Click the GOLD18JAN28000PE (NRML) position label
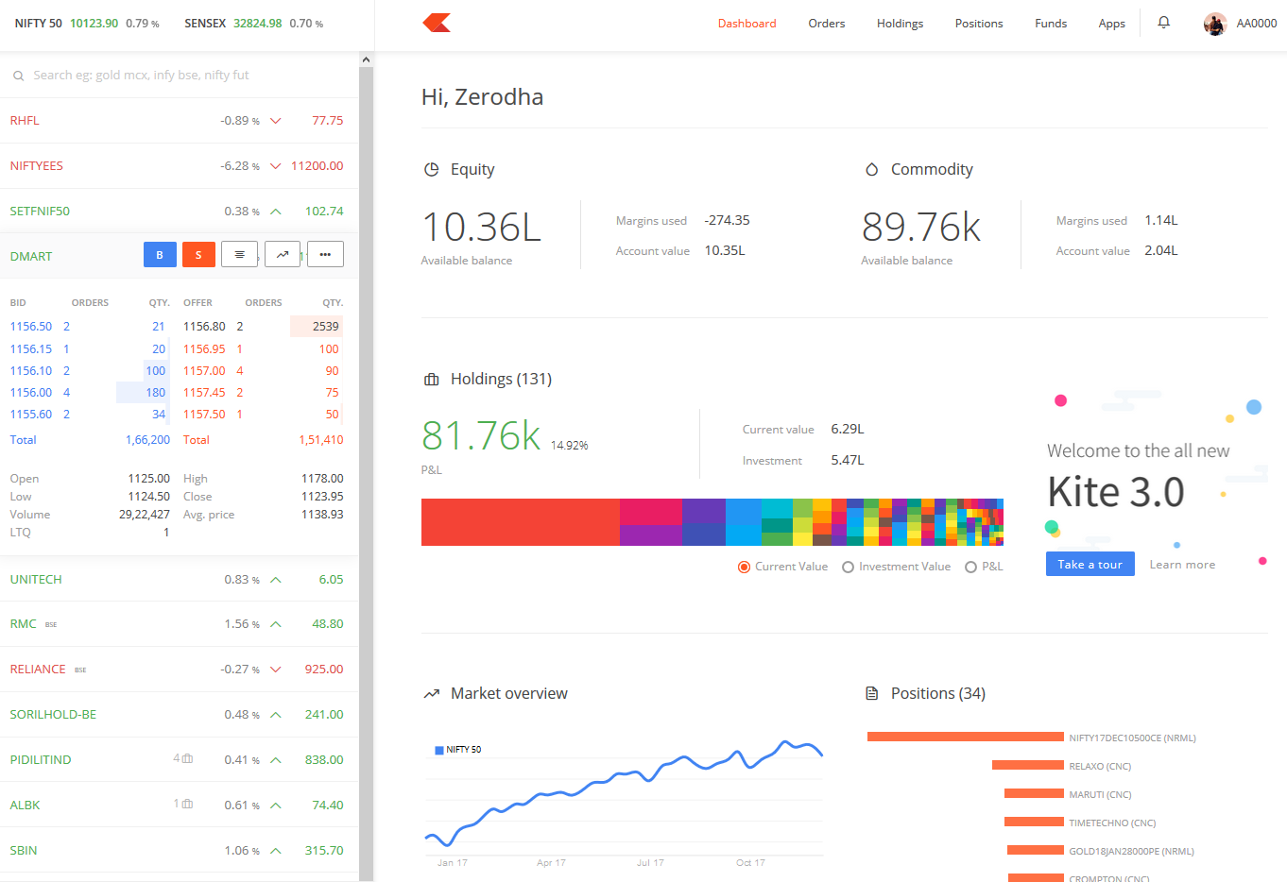 point(1131,851)
